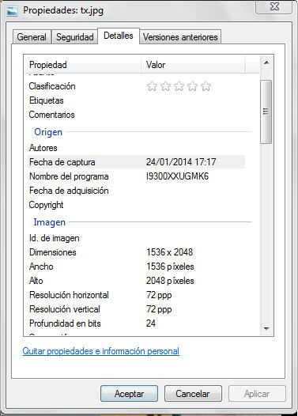
Task: Click the value I9300XXUGMK6
Action: coord(177,176)
